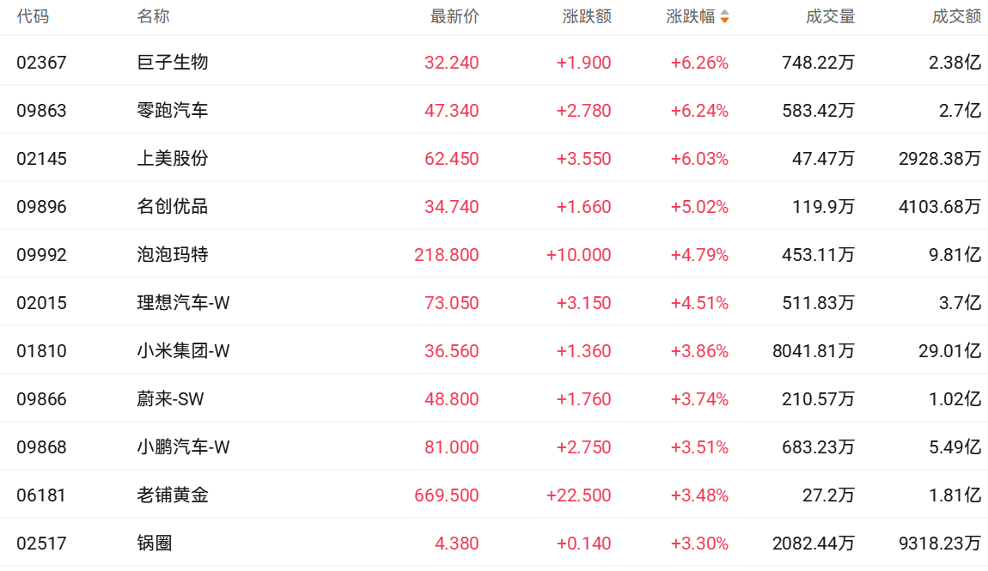Image resolution: width=988 pixels, height=571 pixels.
Task: Open the 老铺黄金 stock page
Action: [x=173, y=495]
